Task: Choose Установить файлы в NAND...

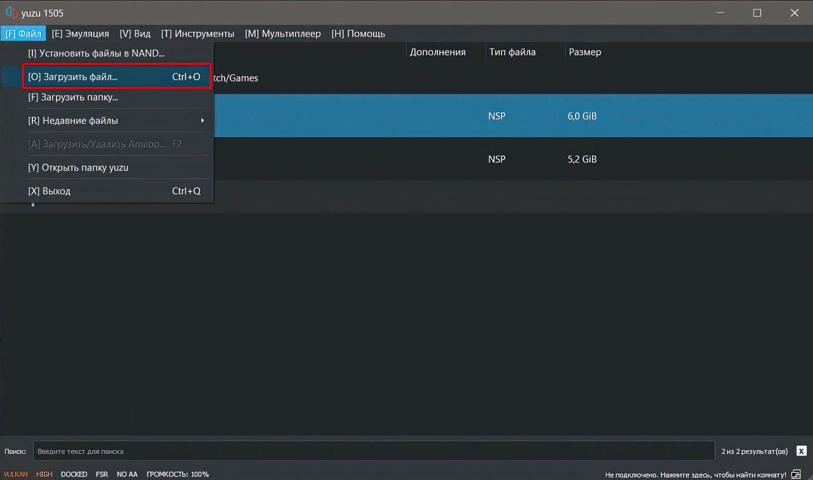Action: (x=96, y=53)
